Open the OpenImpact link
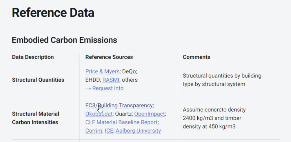Image resolution: width=291 pixels, height=142 pixels. (149, 114)
